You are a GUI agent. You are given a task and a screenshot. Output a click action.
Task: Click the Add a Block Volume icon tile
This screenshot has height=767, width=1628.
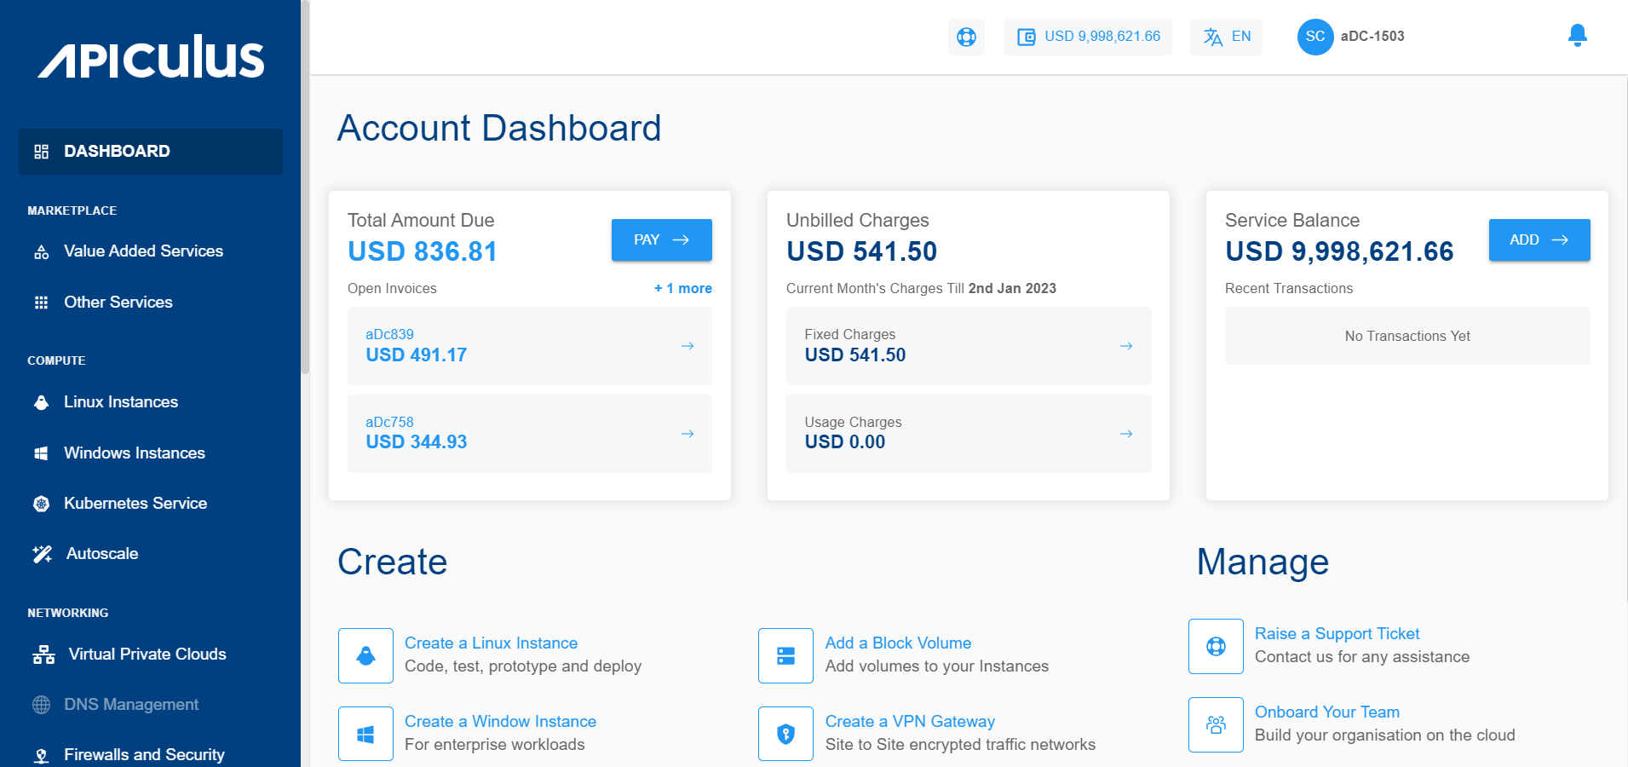785,655
